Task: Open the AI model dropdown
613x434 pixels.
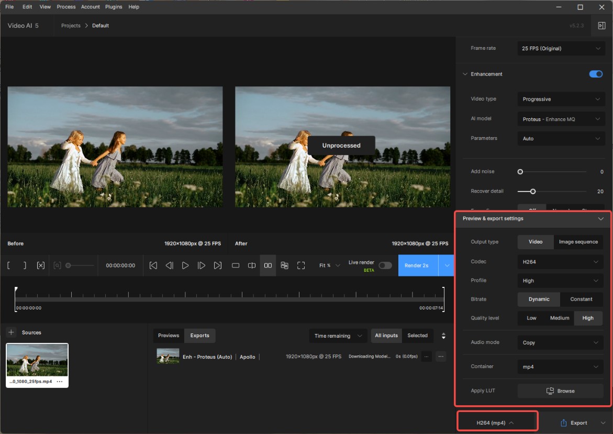Action: 561,119
